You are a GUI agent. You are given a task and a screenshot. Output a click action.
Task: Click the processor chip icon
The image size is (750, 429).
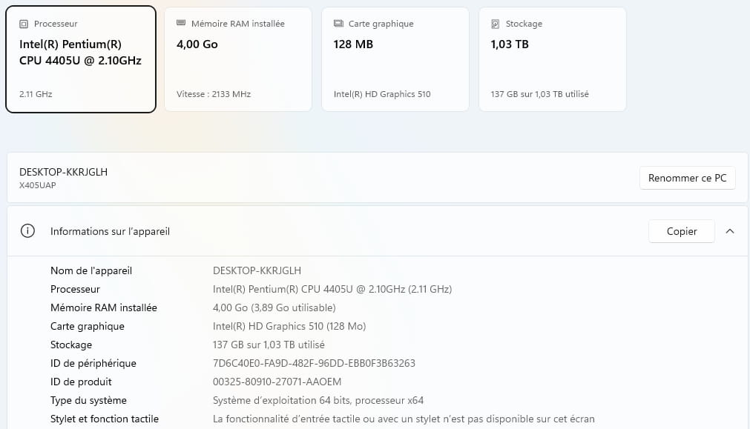click(24, 24)
